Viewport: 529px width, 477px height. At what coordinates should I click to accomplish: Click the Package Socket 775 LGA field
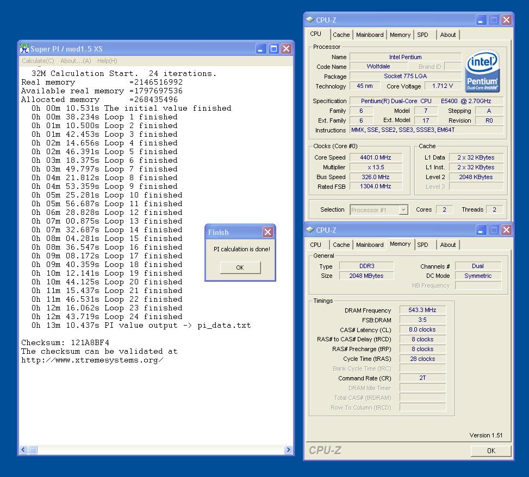coord(406,76)
